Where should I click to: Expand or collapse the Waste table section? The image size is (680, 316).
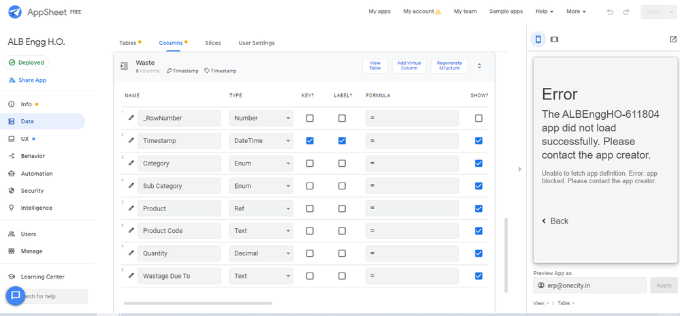[x=479, y=66]
